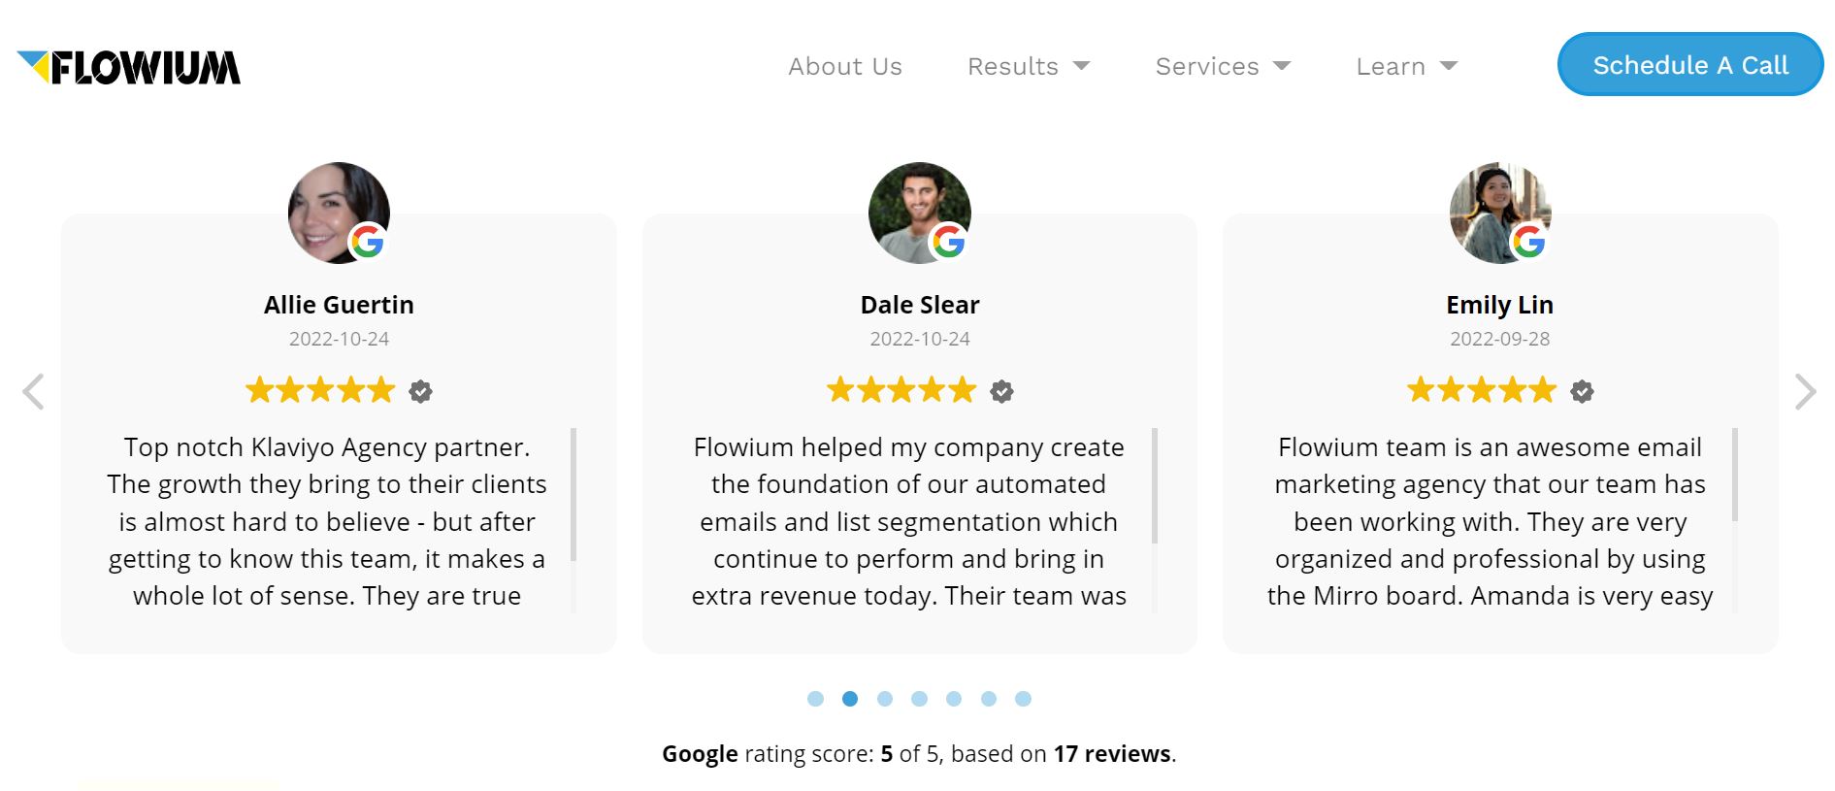Open the About Us page
The height and width of the screenshot is (791, 1835).
coord(845,67)
